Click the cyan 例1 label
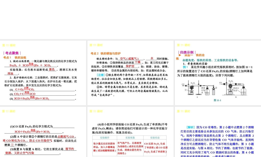 (x=185, y=67)
